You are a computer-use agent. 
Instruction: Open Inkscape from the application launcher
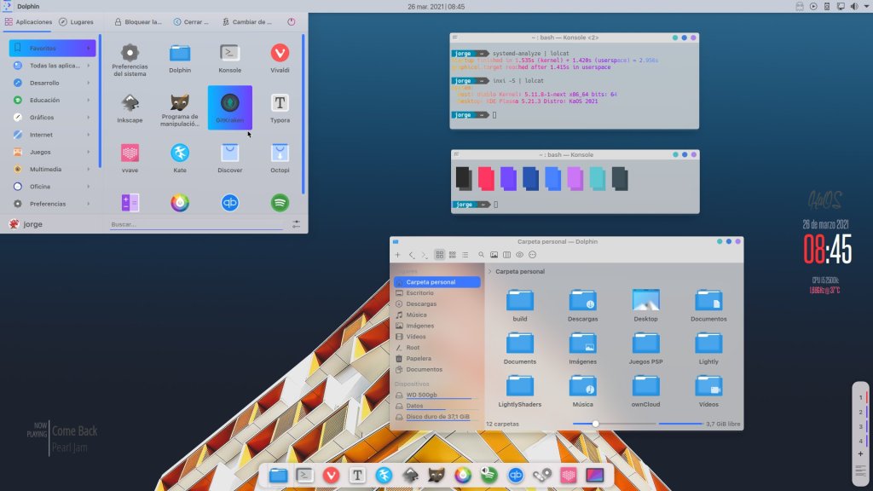pyautogui.click(x=130, y=107)
